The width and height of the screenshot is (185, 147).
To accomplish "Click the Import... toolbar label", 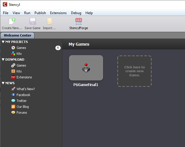I will [x=49, y=28].
